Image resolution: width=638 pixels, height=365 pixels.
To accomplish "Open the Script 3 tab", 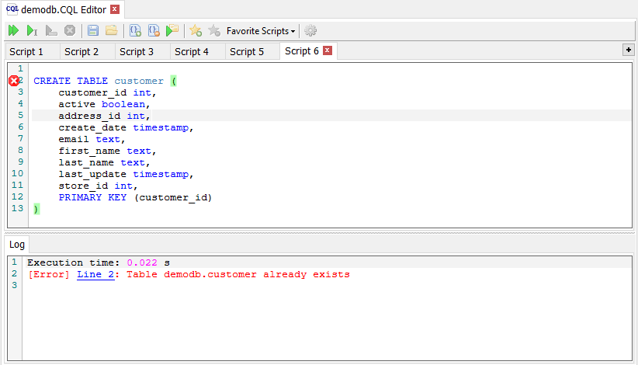I will 137,52.
